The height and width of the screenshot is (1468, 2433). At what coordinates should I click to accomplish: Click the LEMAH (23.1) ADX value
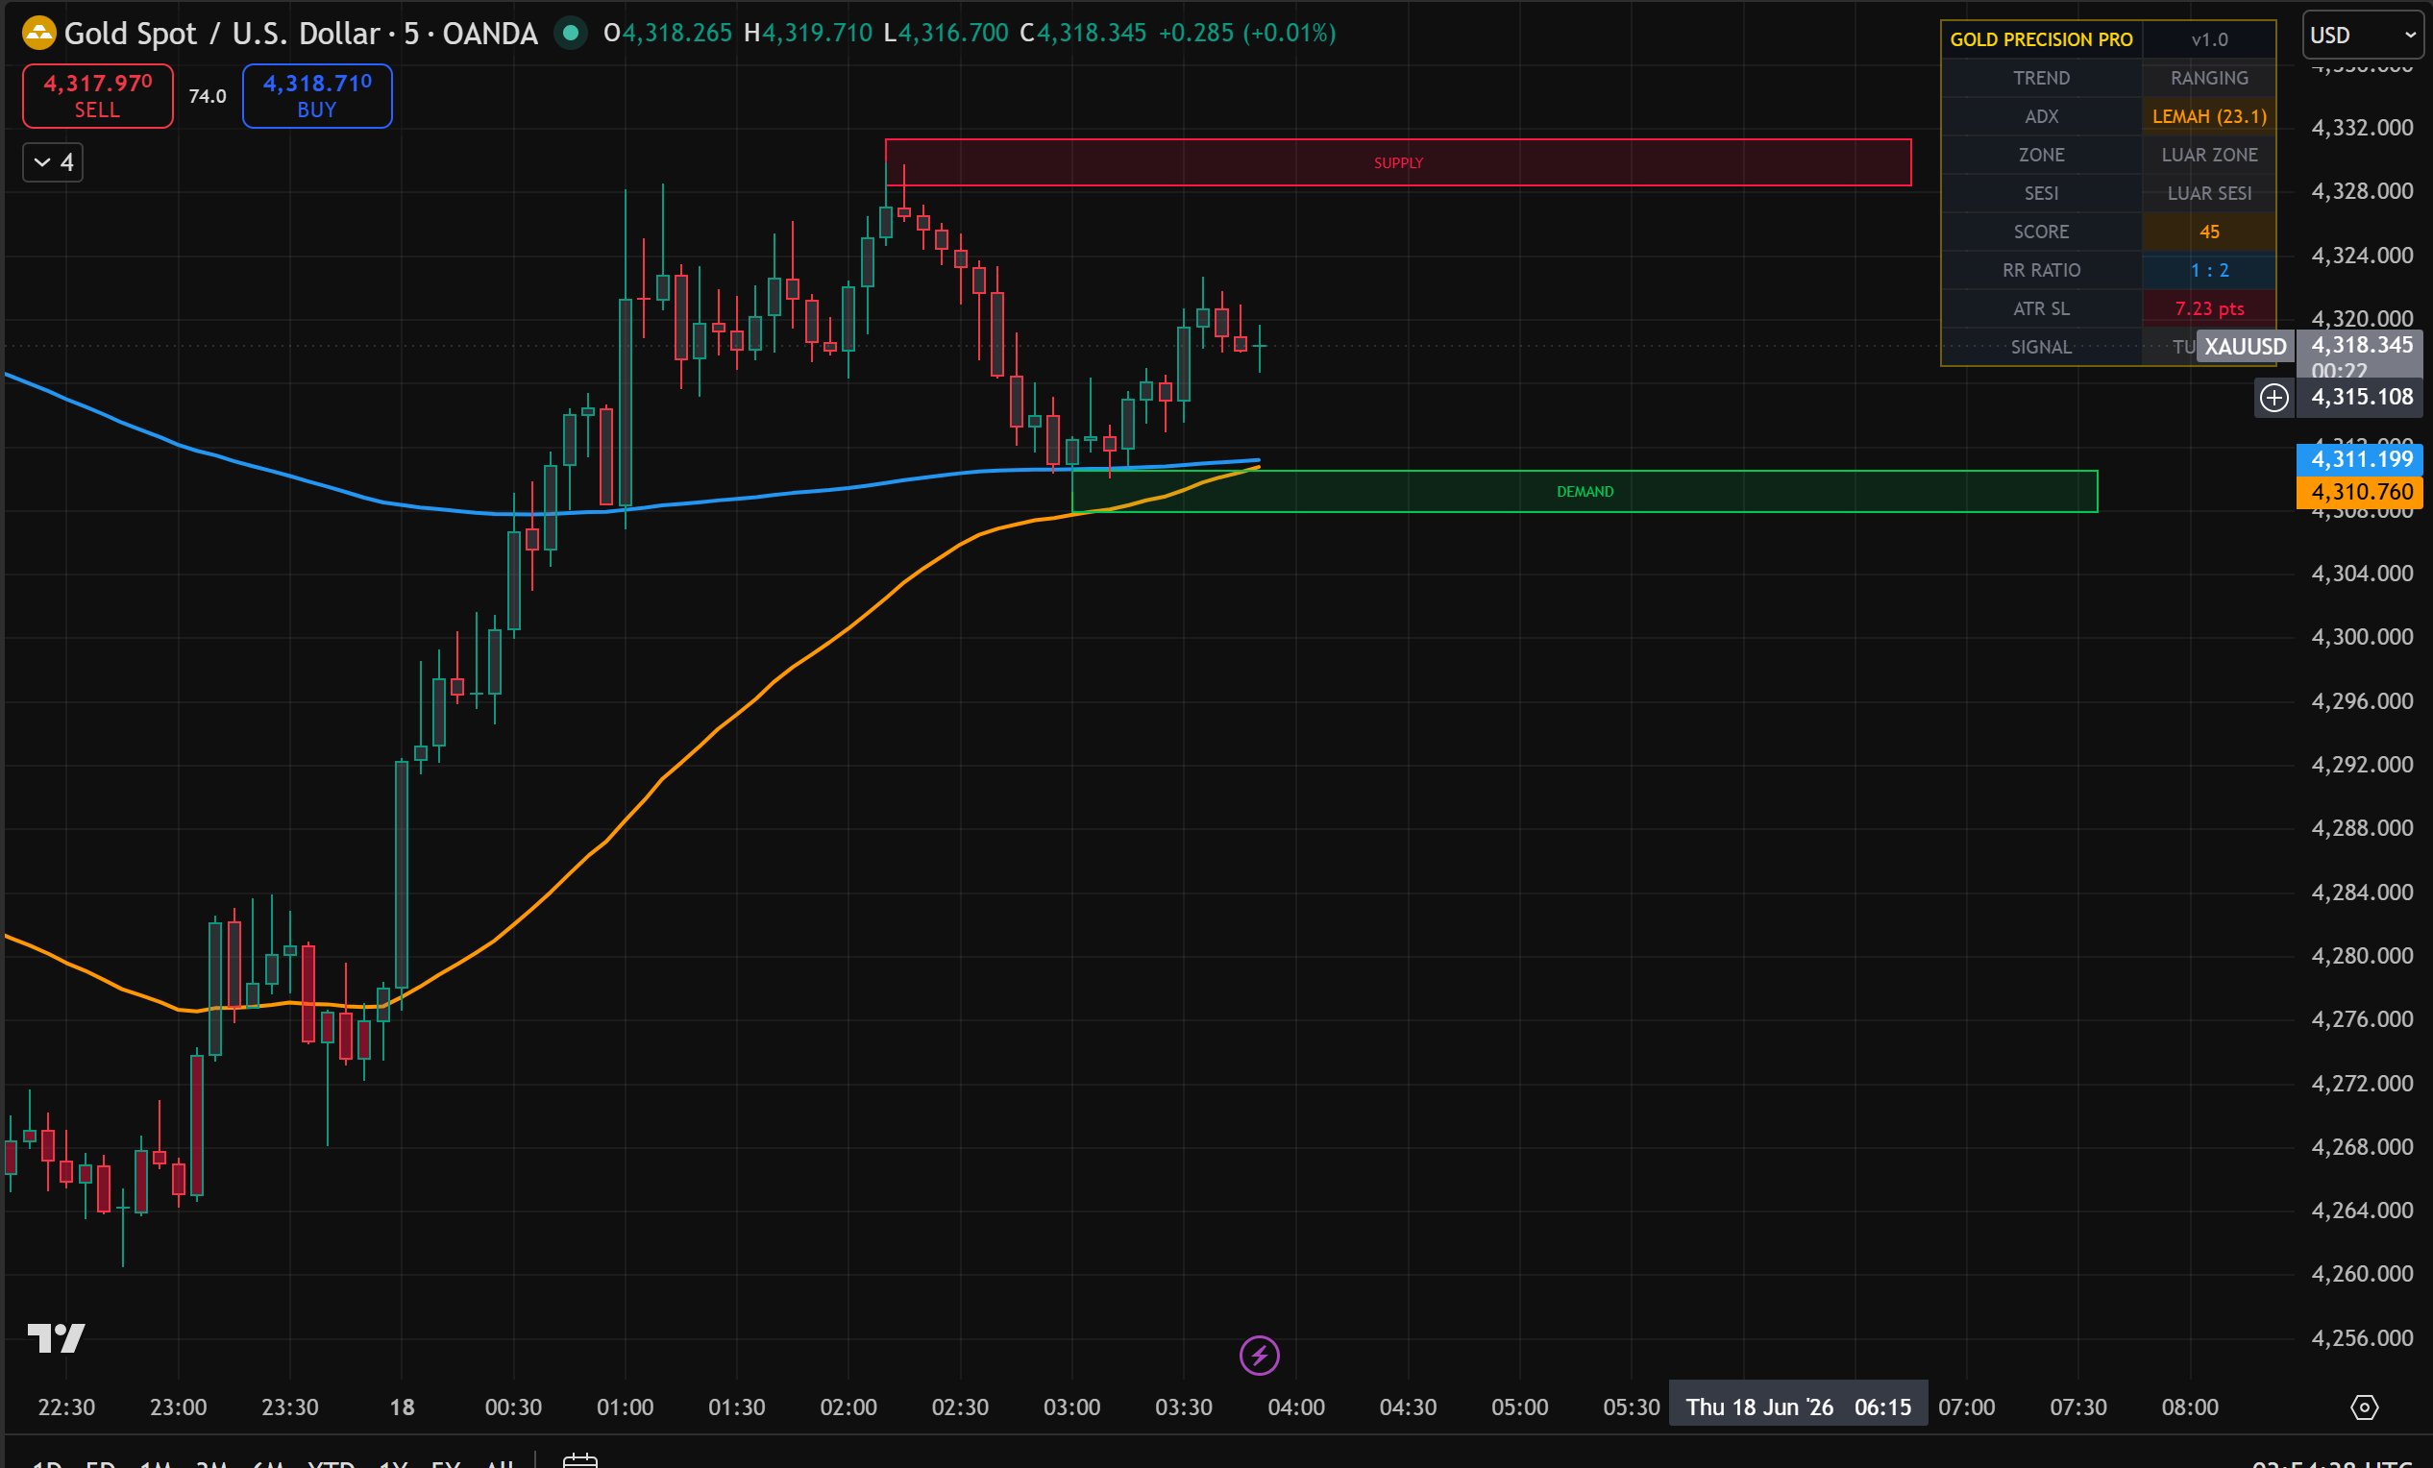[2209, 116]
